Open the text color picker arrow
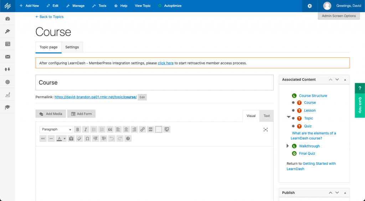The height and width of the screenshot is (201, 365). coord(65,139)
